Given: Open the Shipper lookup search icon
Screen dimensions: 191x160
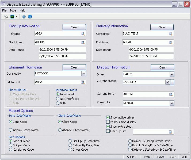Looking at the screenshot, I should (x=83, y=34).
